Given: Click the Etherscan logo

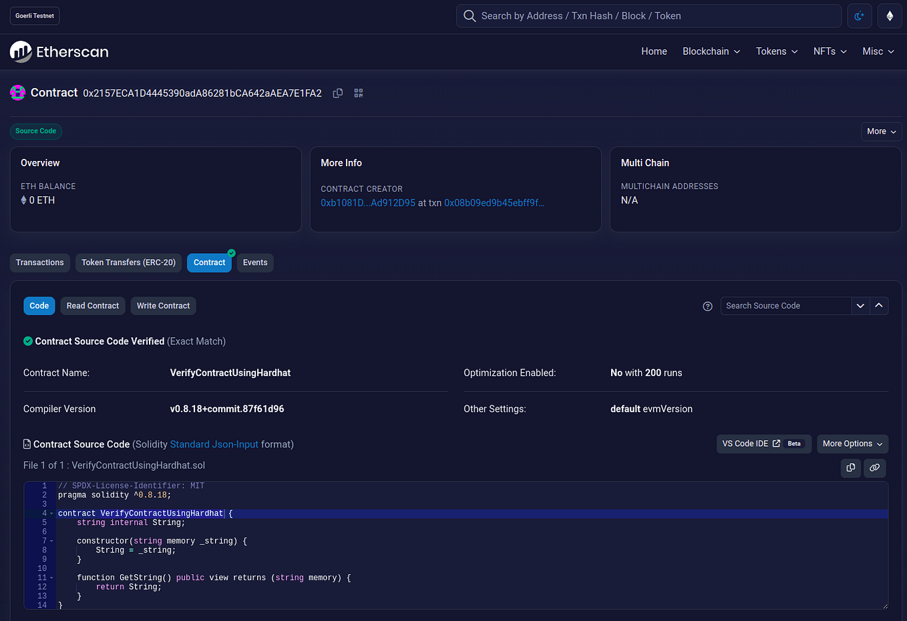Looking at the screenshot, I should click(59, 51).
